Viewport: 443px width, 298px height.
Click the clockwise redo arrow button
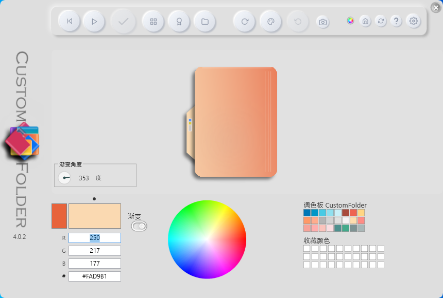pos(245,22)
